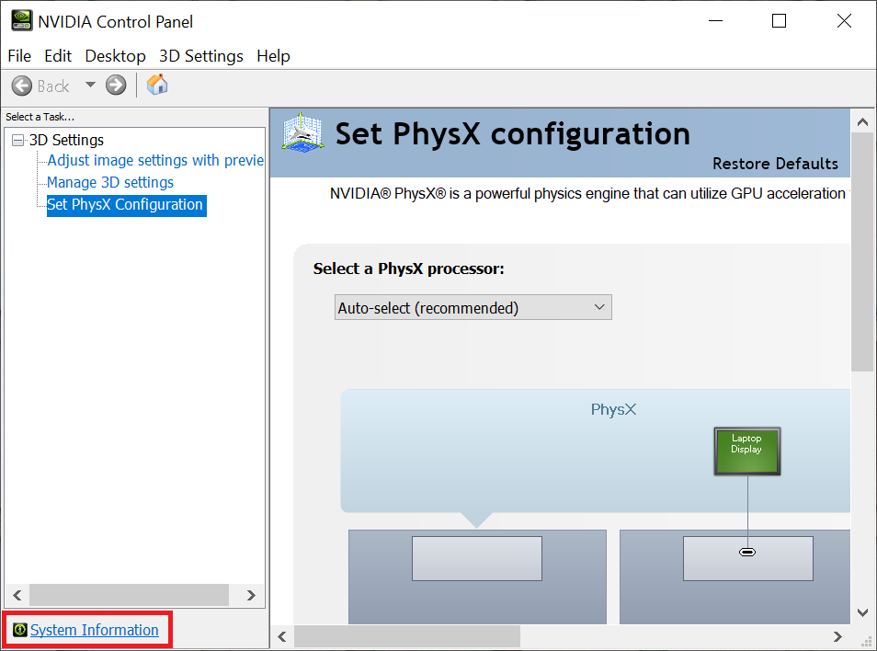This screenshot has width=877, height=651.
Task: Open the Help menu
Action: [x=273, y=56]
